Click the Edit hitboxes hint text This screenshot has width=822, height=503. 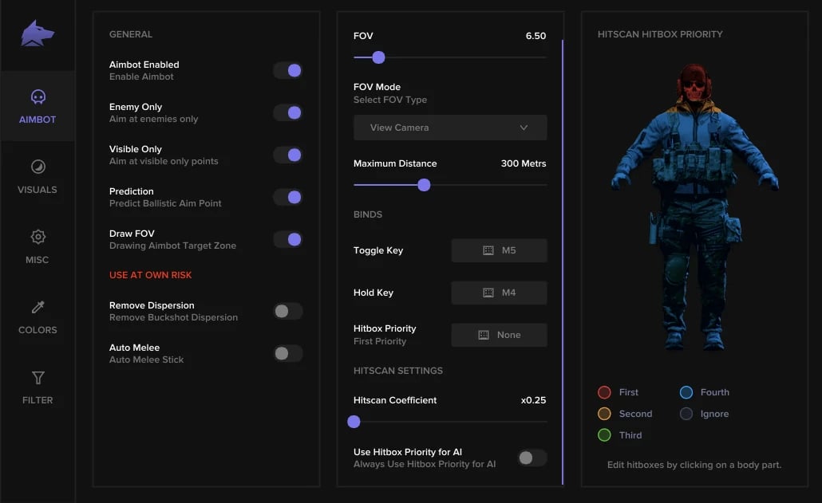pyautogui.click(x=694, y=465)
